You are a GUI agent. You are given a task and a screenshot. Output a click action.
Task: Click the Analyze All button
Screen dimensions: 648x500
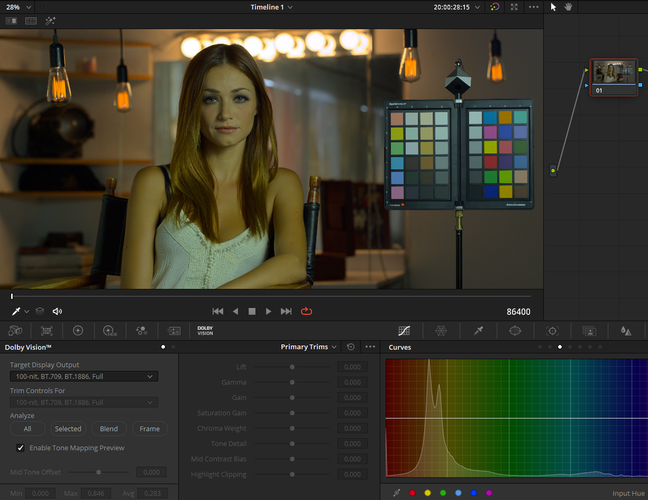pyautogui.click(x=27, y=429)
